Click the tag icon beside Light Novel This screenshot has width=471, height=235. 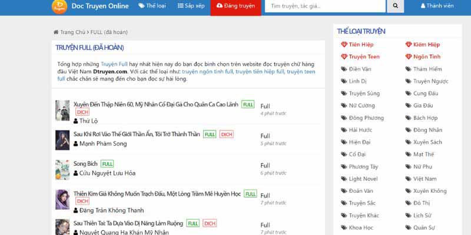tap(344, 179)
